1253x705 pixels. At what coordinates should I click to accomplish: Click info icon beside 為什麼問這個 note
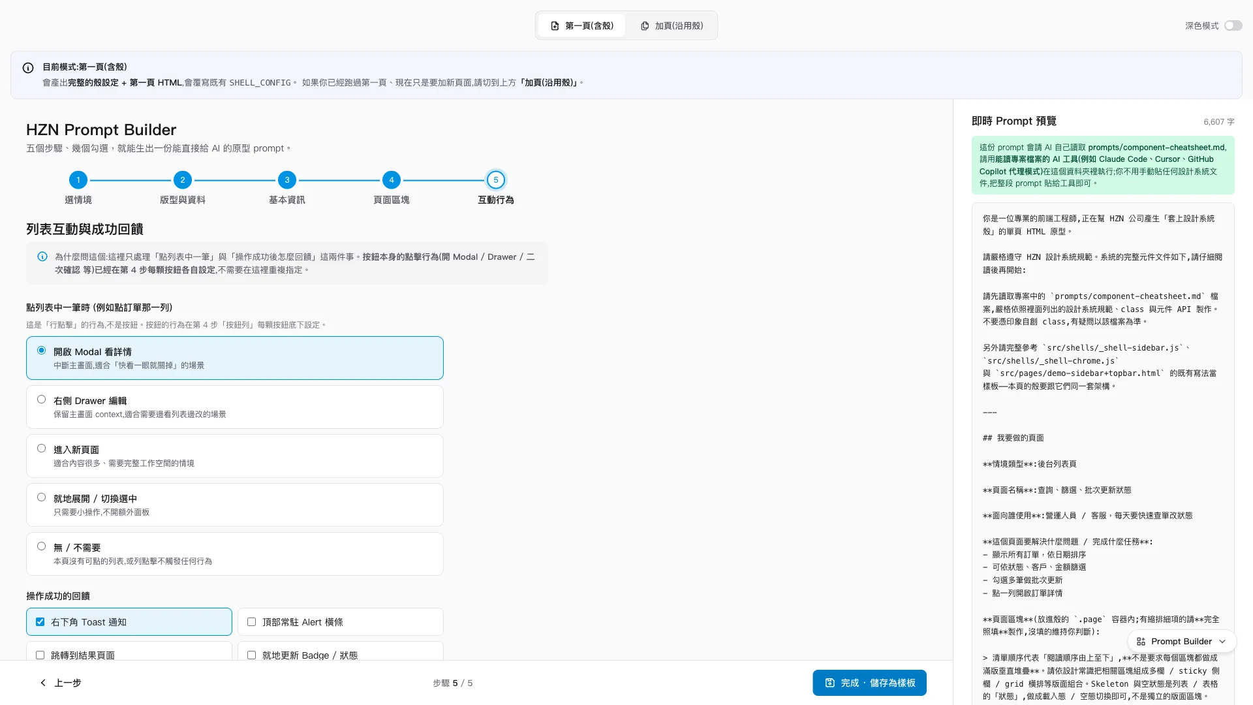point(42,257)
